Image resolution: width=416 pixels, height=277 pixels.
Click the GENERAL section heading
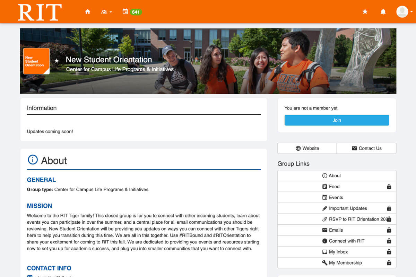[41, 180]
